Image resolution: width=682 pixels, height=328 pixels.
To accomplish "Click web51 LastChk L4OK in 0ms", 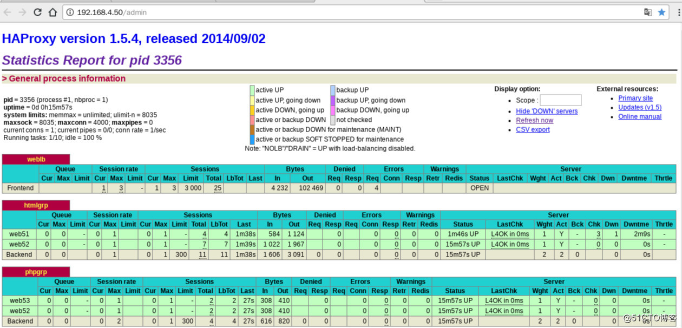I will click(510, 234).
